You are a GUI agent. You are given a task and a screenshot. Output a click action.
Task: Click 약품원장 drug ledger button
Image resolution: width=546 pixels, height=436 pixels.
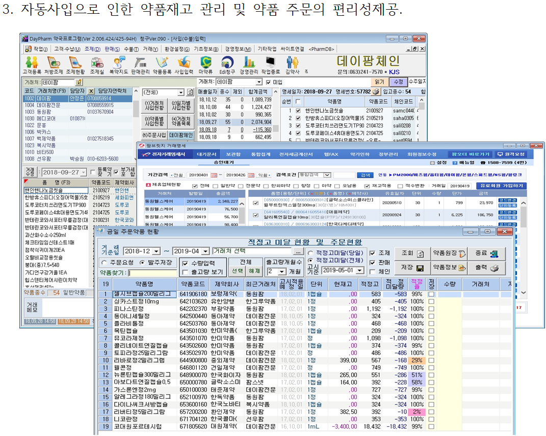point(449,253)
